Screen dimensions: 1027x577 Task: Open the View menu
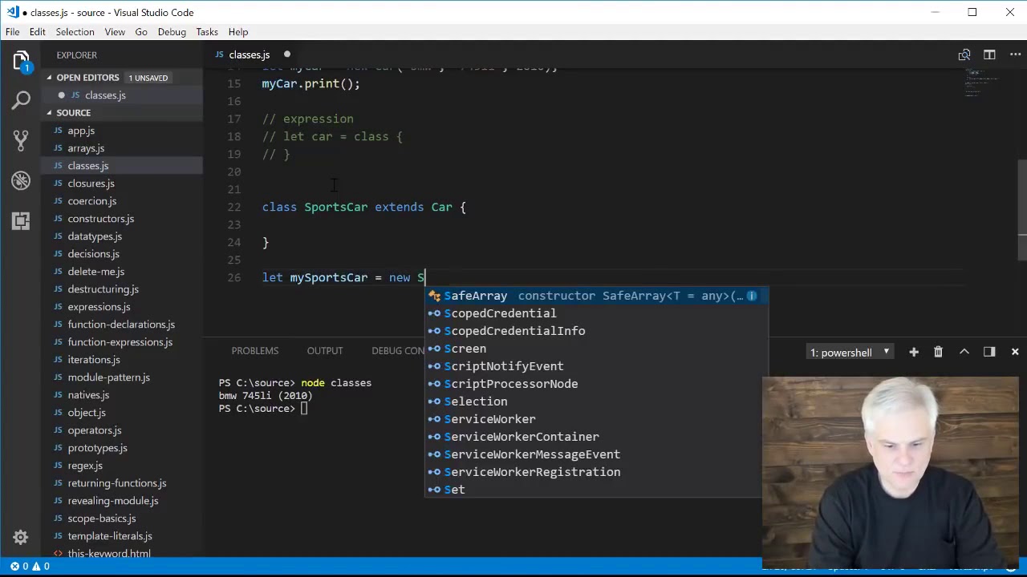[115, 32]
